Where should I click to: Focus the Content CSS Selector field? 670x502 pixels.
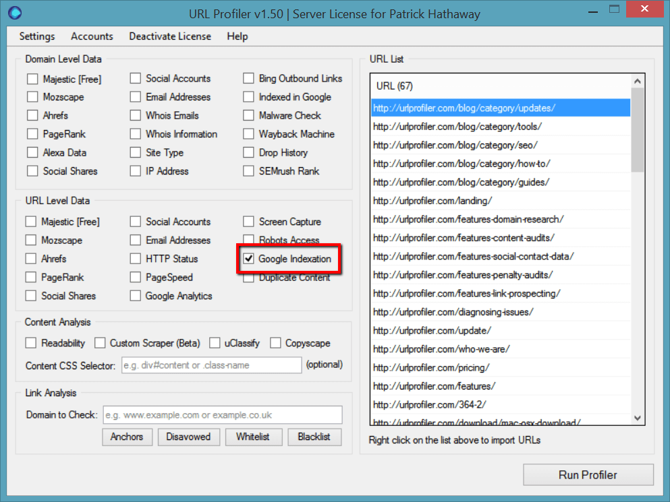pyautogui.click(x=211, y=365)
